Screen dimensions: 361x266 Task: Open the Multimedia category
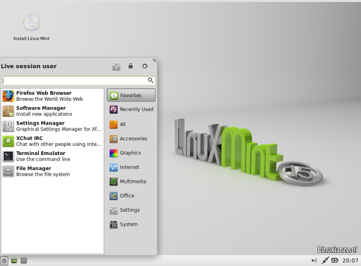pyautogui.click(x=131, y=182)
